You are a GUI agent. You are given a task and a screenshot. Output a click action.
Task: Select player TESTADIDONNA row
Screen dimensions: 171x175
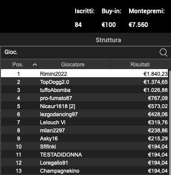85,154
